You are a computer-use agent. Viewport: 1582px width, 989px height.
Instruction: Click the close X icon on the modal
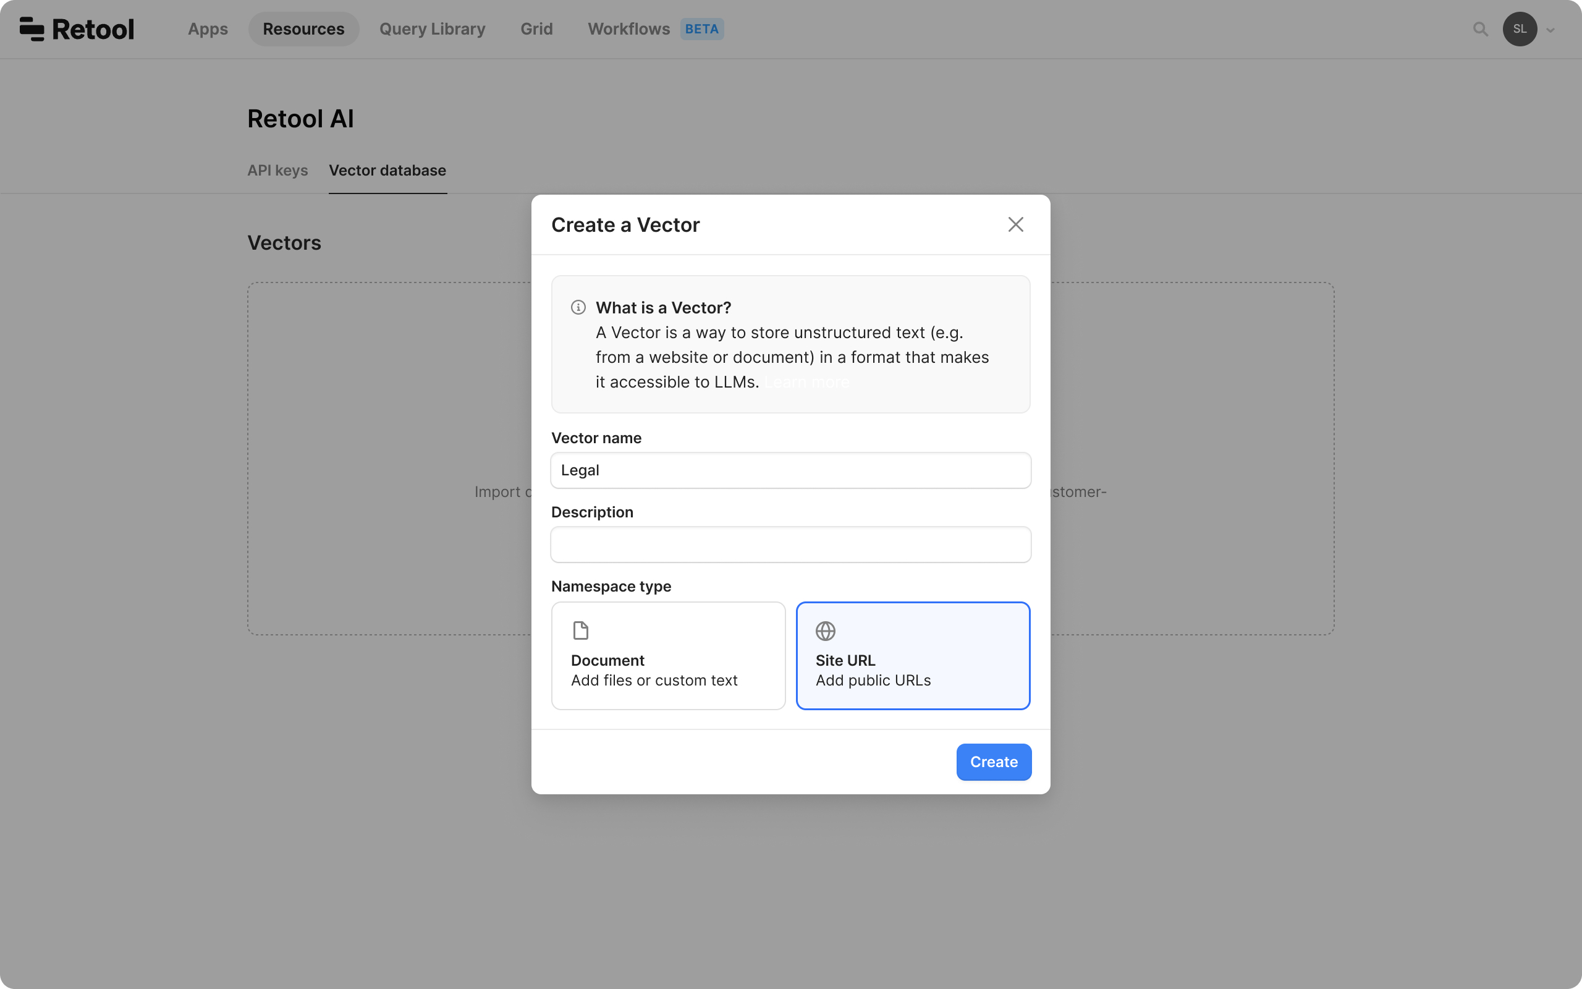tap(1015, 224)
